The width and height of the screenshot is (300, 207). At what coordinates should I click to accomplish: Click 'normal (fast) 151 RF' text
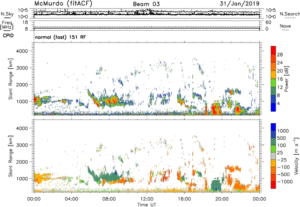(60, 37)
